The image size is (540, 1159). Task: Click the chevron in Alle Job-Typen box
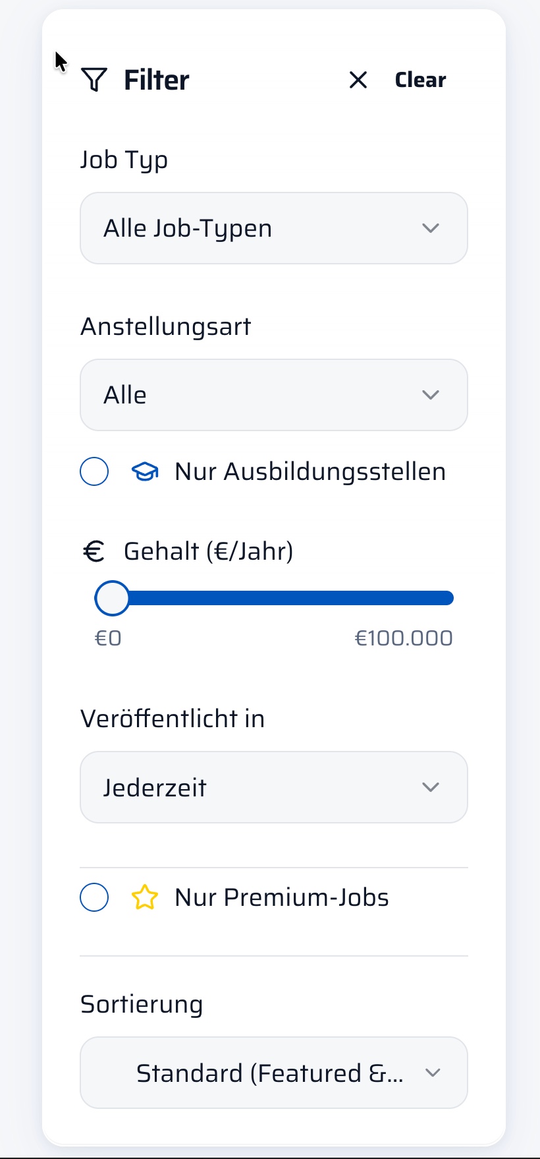tap(431, 228)
